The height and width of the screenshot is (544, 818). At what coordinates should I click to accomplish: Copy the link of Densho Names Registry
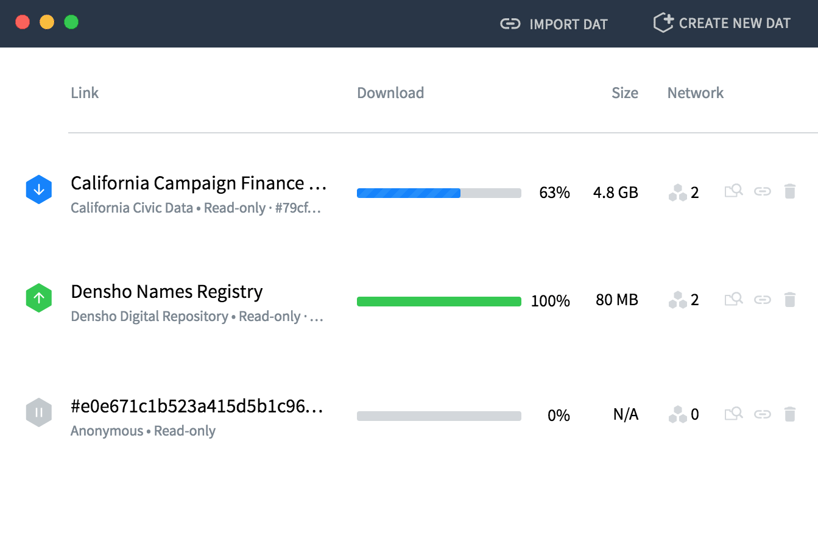(x=762, y=298)
